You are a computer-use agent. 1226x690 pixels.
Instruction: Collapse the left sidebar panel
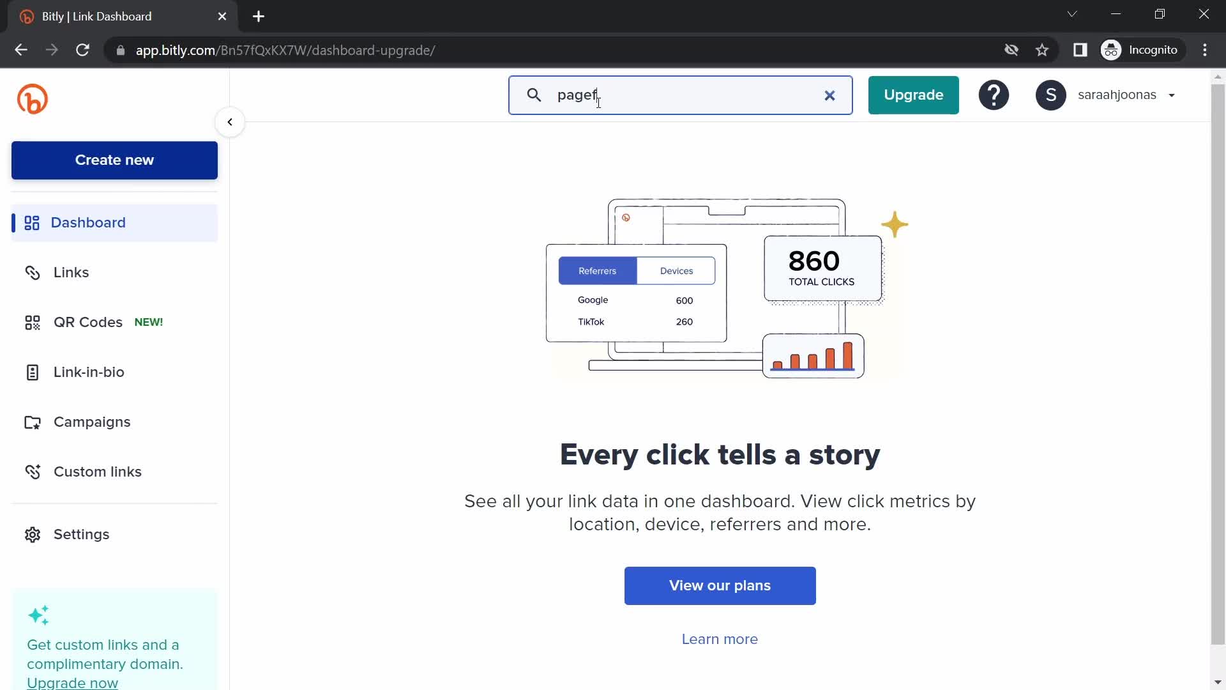click(x=229, y=121)
